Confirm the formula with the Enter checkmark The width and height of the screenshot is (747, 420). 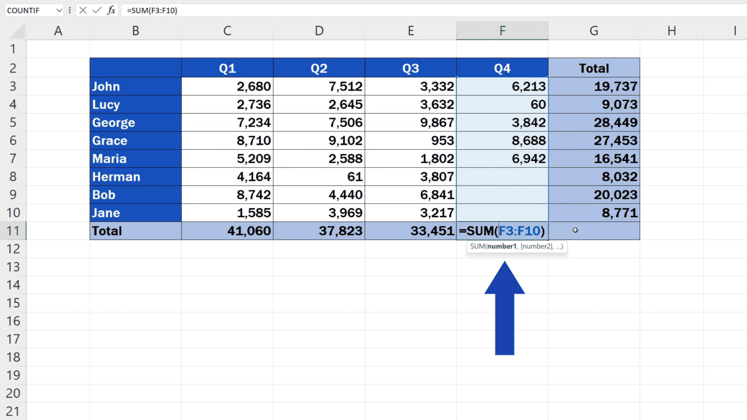[x=97, y=10]
